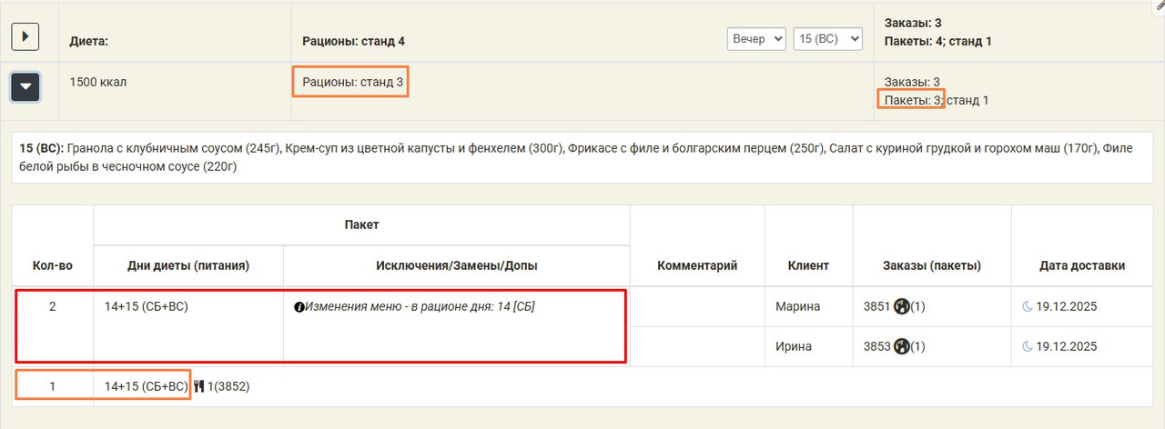The width and height of the screenshot is (1165, 429).
Task: Click order number 3853
Action: [x=876, y=346]
